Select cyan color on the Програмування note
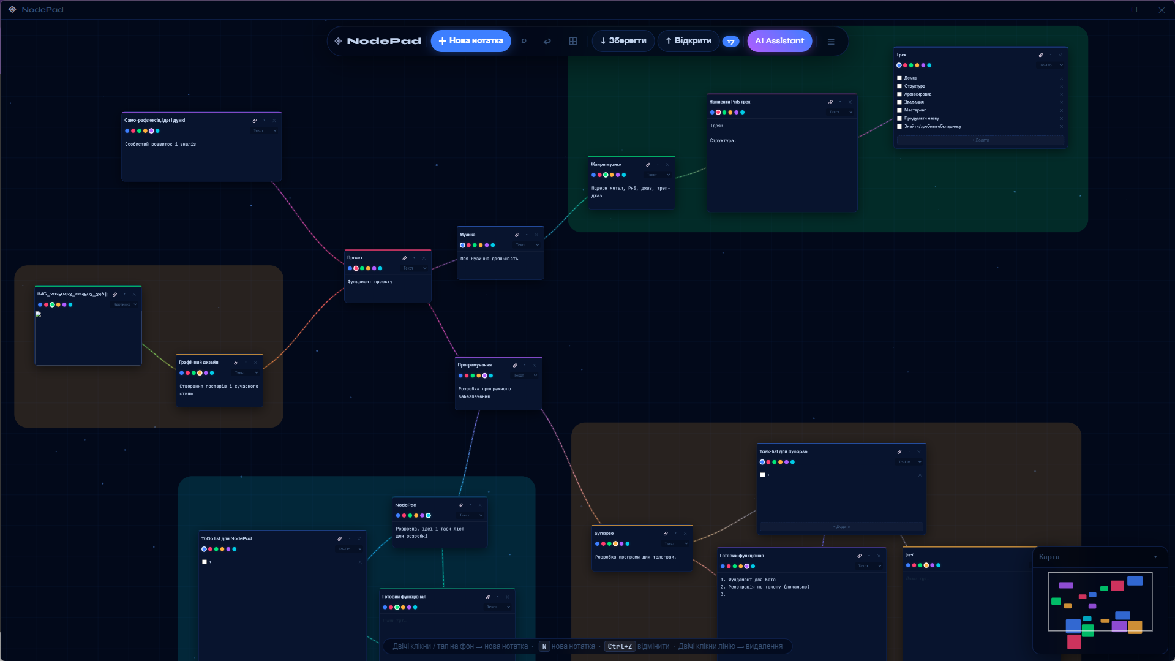The width and height of the screenshot is (1175, 661). [490, 376]
